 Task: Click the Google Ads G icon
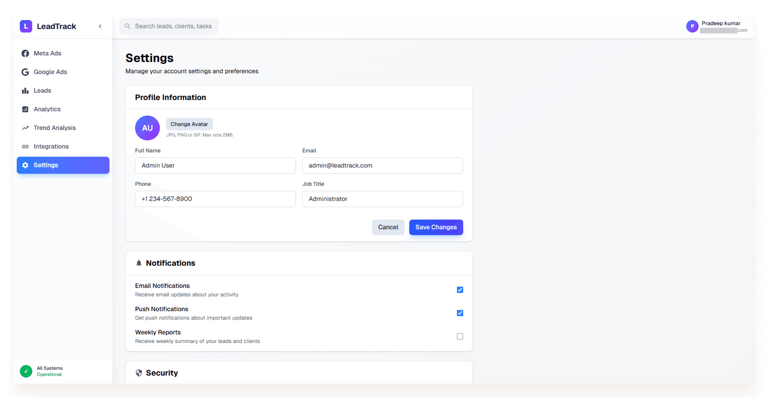(x=25, y=72)
